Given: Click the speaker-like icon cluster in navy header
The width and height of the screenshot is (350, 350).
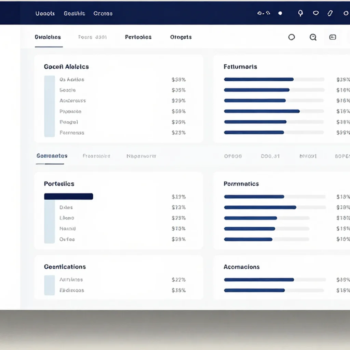Looking at the screenshot, I should point(264,13).
